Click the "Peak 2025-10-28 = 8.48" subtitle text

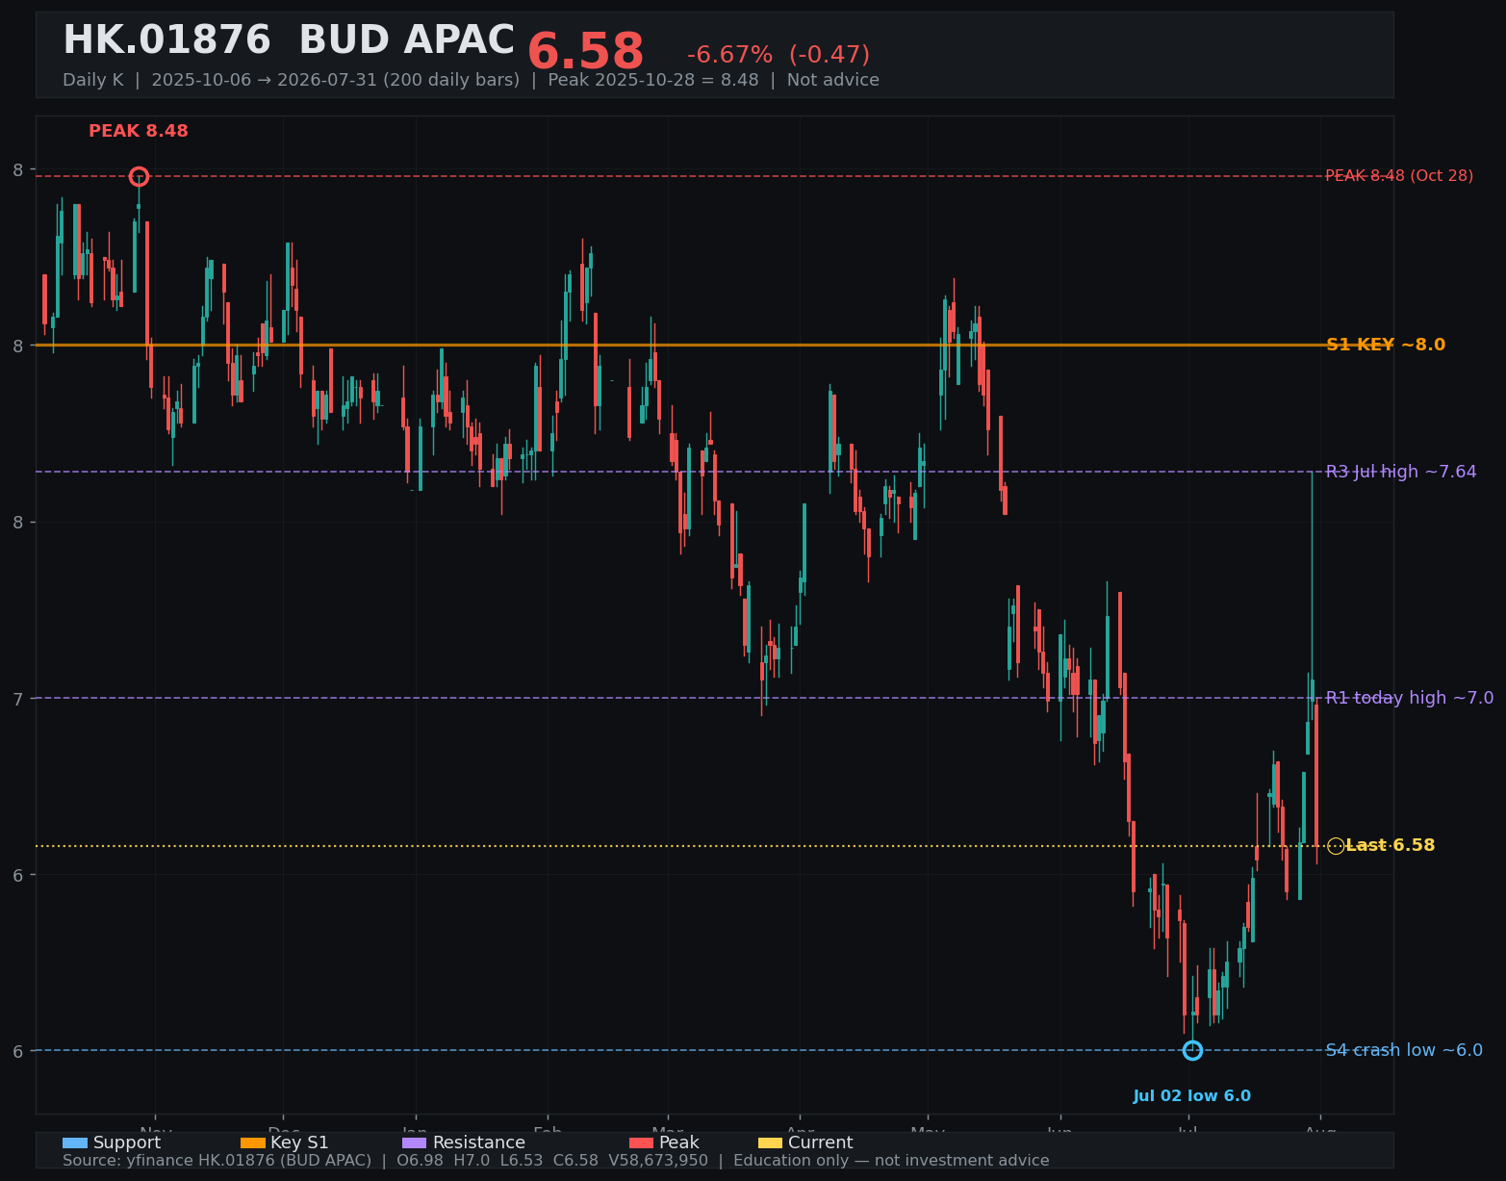[653, 80]
